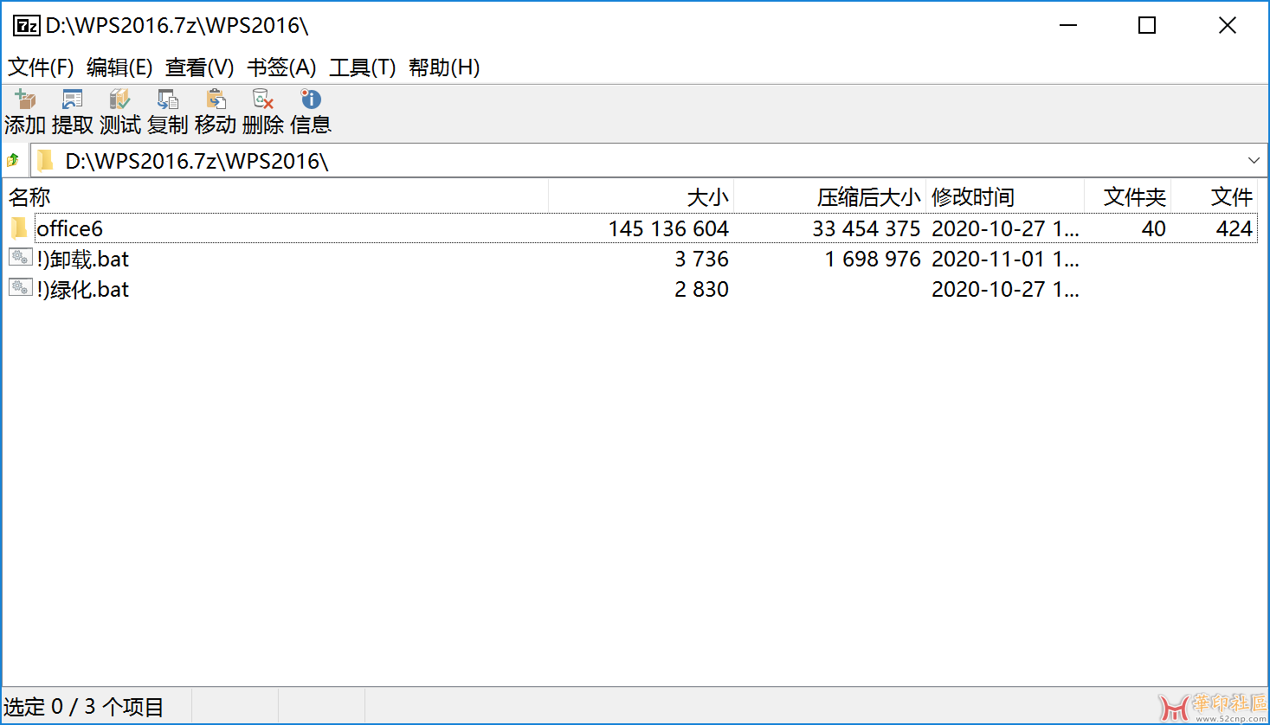Click the 移动 (Move) toolbar icon
Screen dimensions: 1270x725
pyautogui.click(x=216, y=99)
